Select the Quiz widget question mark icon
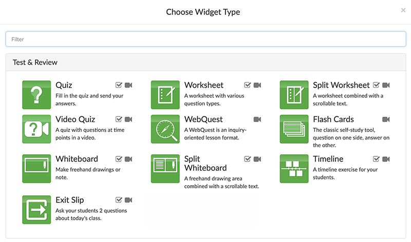The width and height of the screenshot is (411, 242). point(37,95)
